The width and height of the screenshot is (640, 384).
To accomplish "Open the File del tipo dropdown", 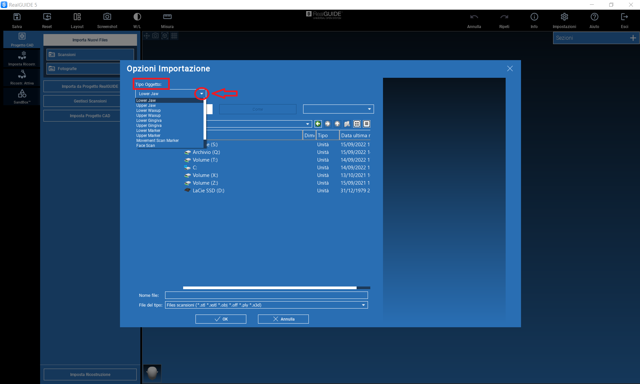I will click(363, 305).
